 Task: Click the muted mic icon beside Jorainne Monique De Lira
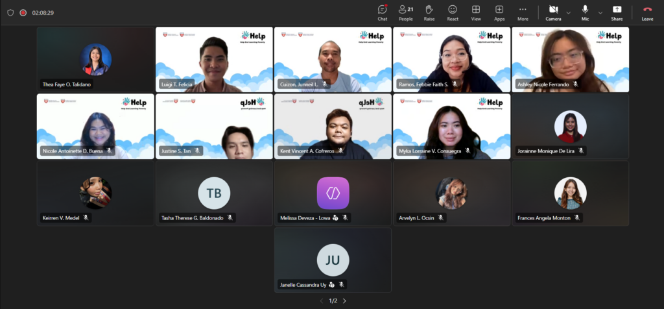pos(581,151)
